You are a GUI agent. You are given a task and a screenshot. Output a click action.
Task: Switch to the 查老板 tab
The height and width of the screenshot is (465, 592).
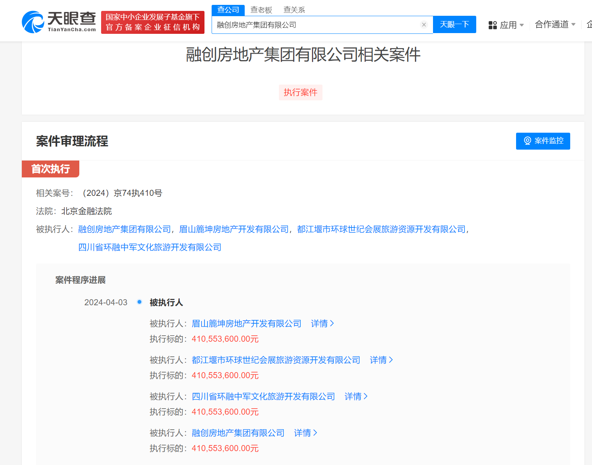pos(261,10)
